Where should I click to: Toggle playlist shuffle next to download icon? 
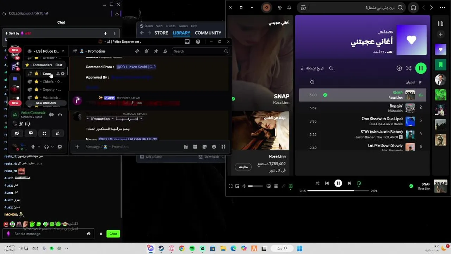(x=409, y=68)
